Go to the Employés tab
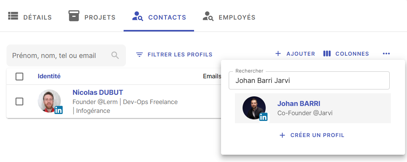Screen dimensions: 407x162 229,17
